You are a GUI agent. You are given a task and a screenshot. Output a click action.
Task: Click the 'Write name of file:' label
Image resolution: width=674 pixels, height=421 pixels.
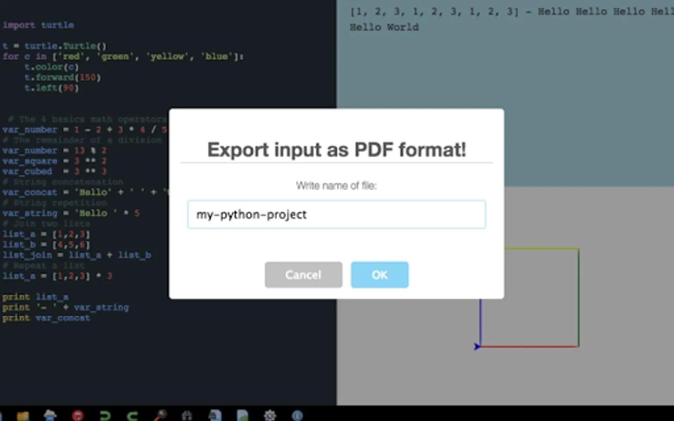point(337,186)
